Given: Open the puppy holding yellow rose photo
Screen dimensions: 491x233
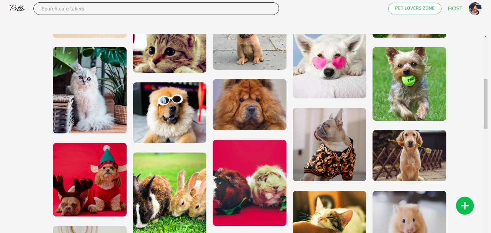Looking at the screenshot, I should (409, 156).
